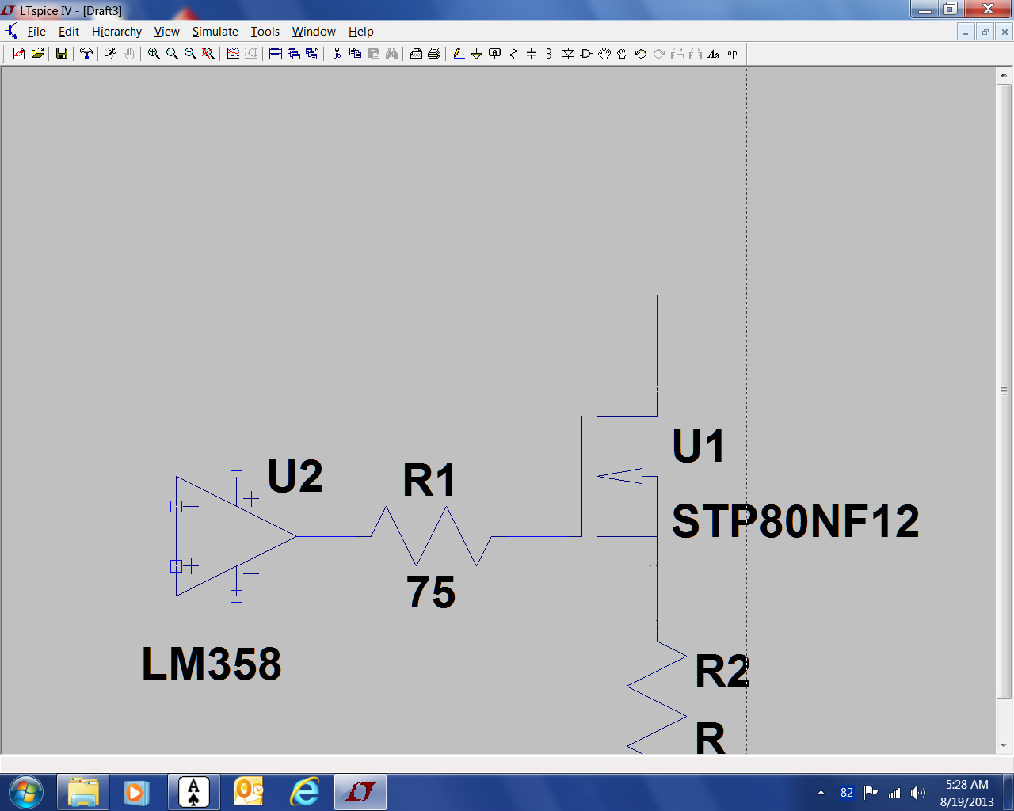Open Outlook from the taskbar

click(x=249, y=792)
